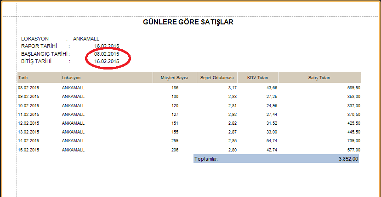Select table row date 15.02.2015

28,150
